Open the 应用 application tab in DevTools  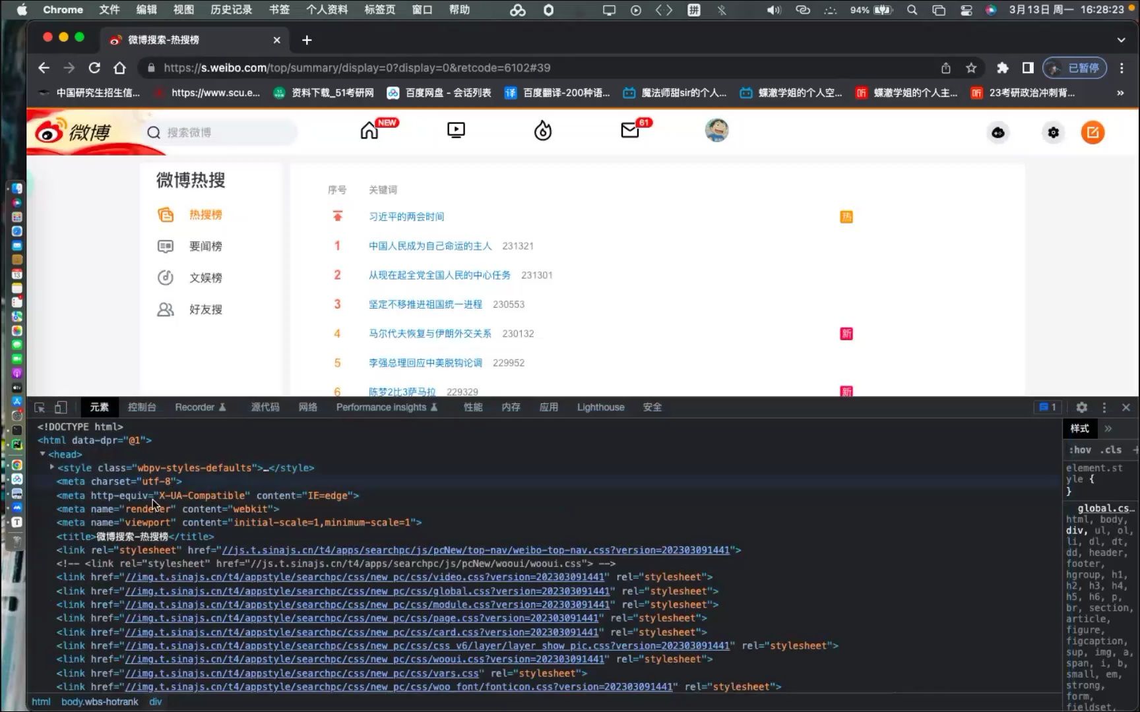coord(549,407)
